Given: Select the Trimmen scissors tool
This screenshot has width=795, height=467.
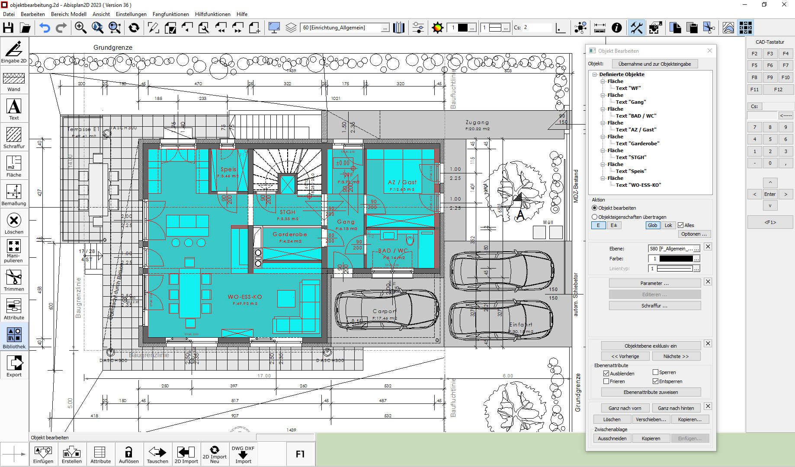Looking at the screenshot, I should [14, 280].
